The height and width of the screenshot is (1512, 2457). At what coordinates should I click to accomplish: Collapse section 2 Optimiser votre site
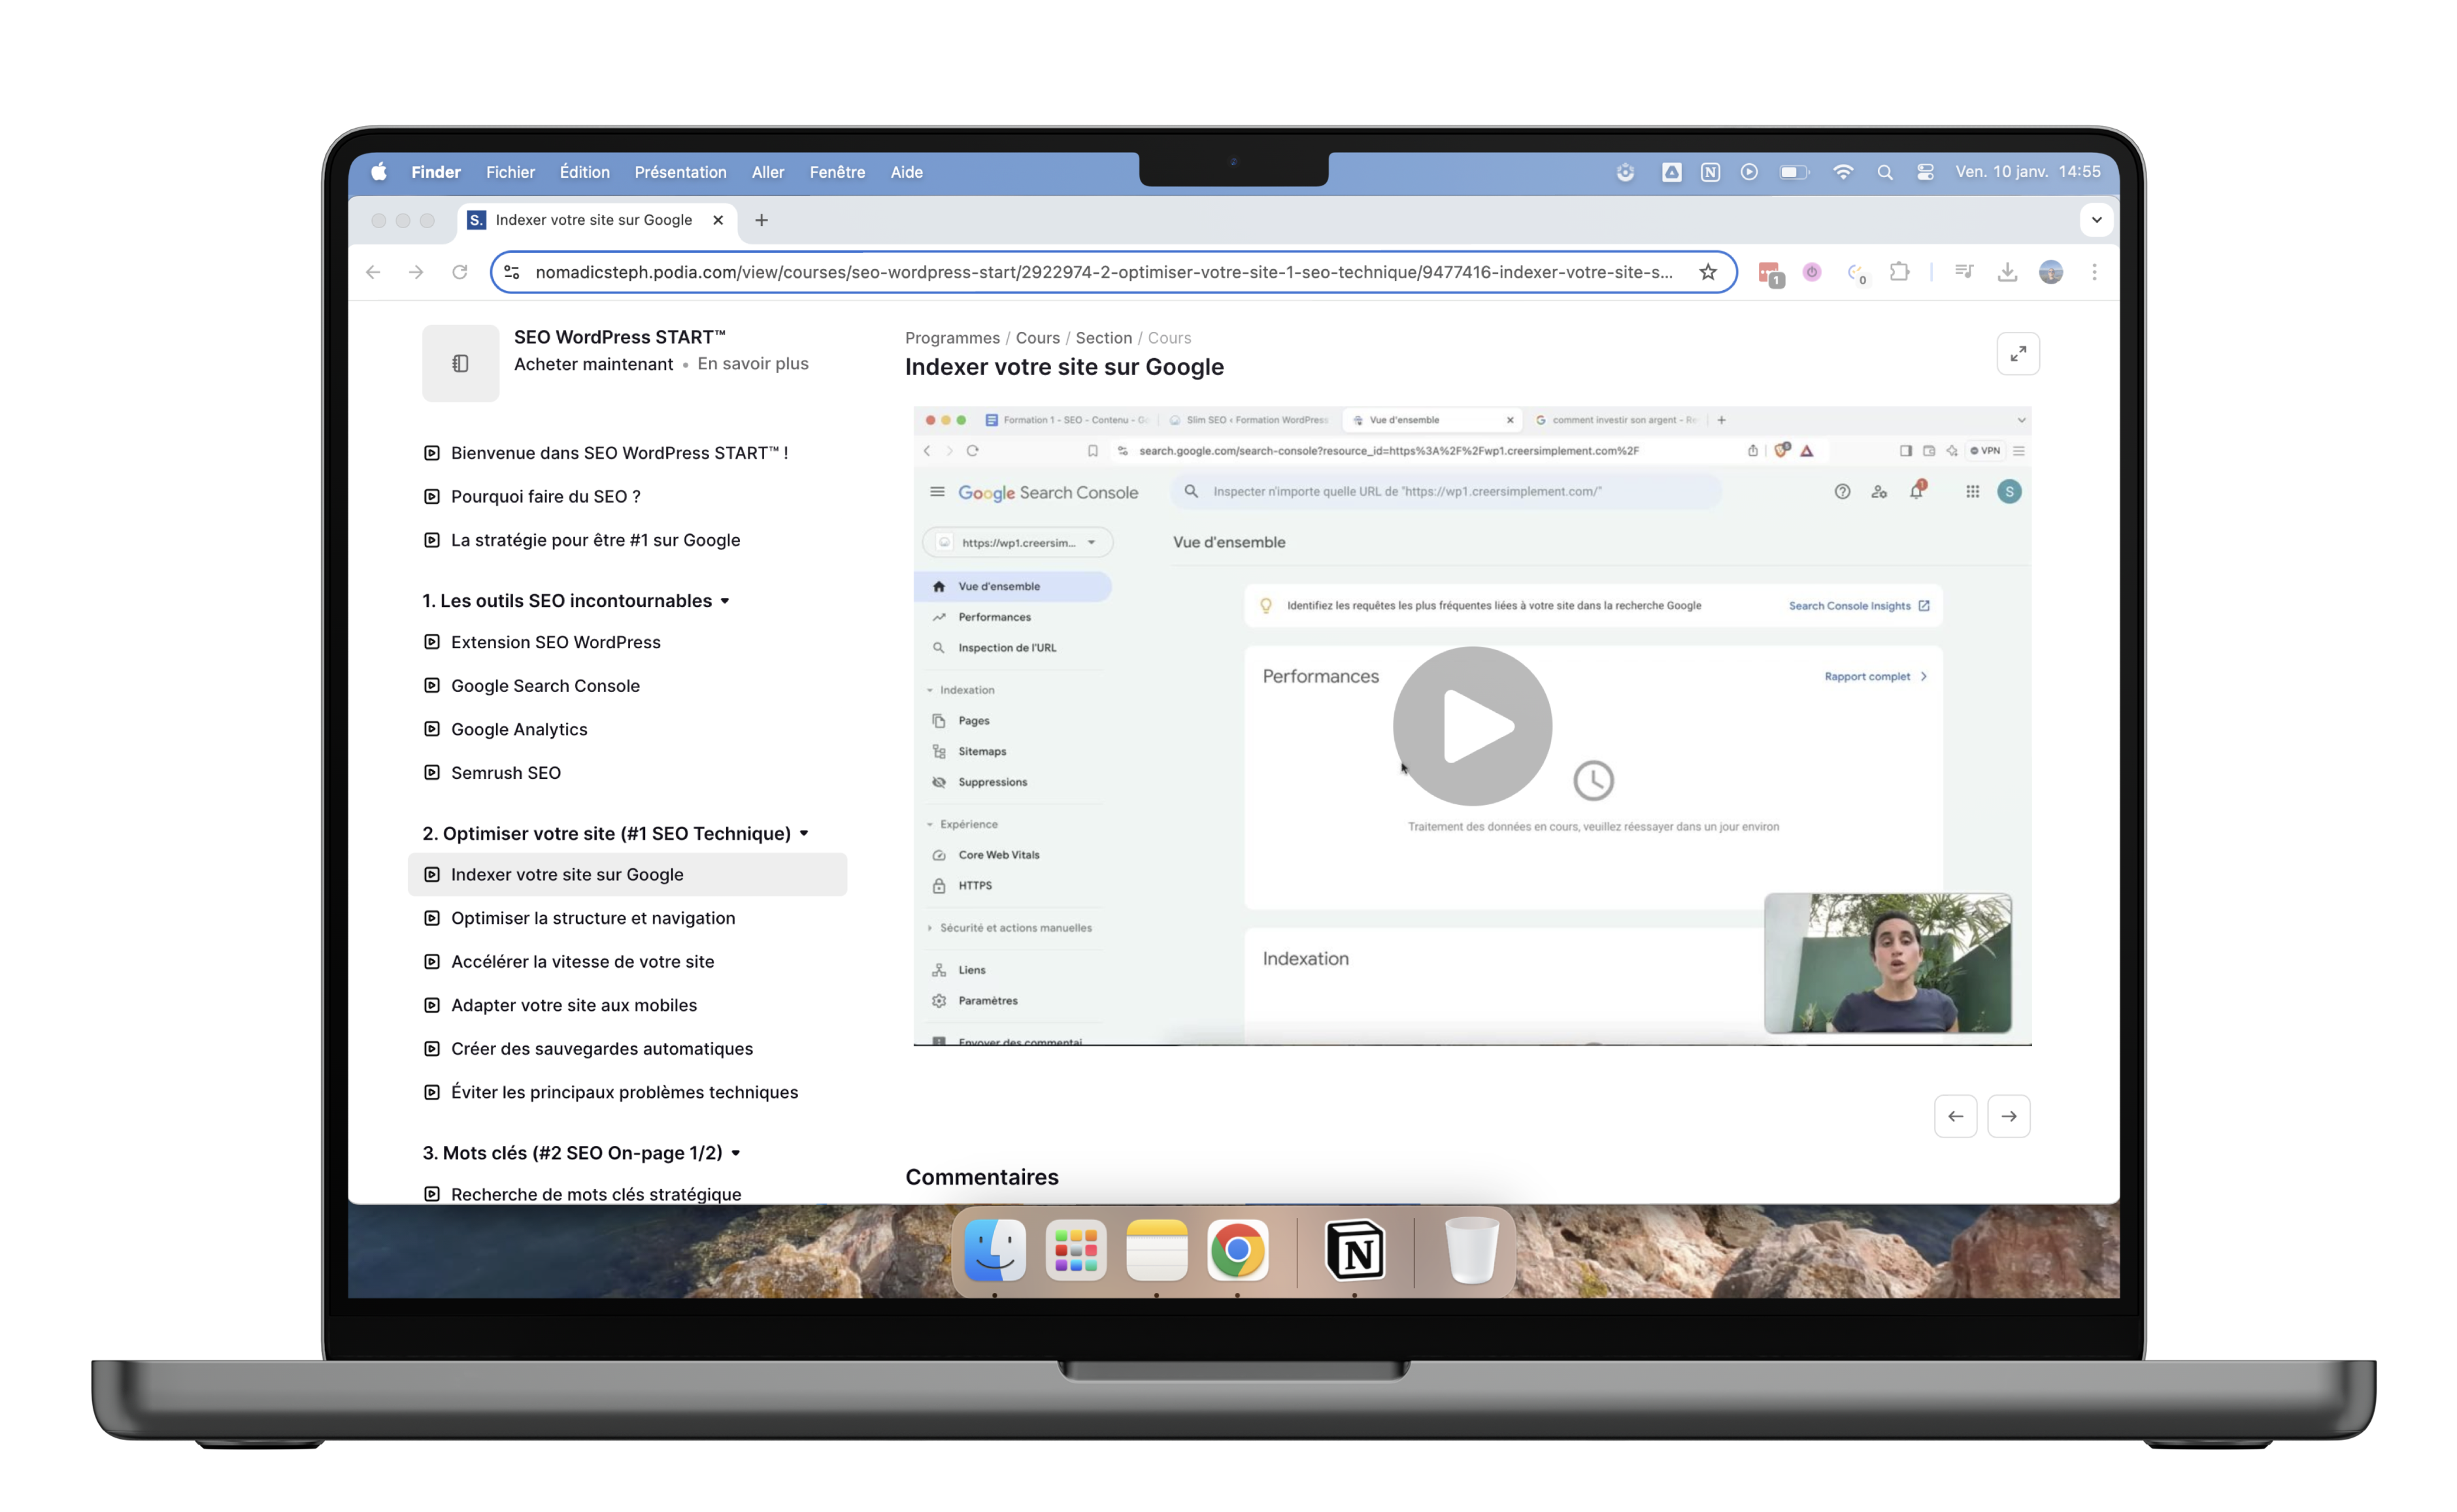tap(803, 833)
